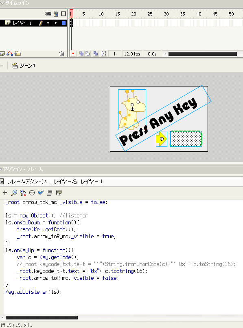Click the blue outline color square of レイヤー 1
Image resolution: width=243 pixels, height=328 pixels.
tap(63, 23)
